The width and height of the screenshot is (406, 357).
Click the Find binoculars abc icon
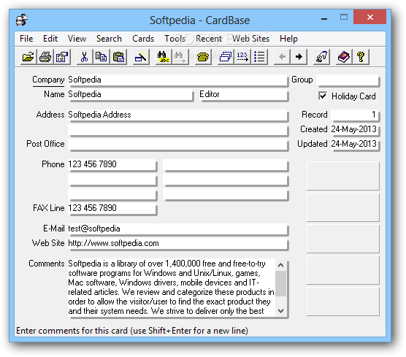point(164,56)
